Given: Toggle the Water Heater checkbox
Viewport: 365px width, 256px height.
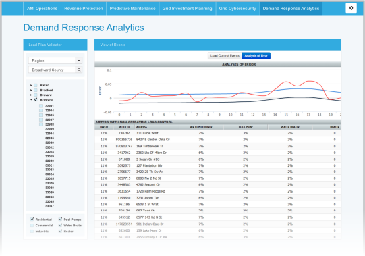Looking at the screenshot, I should pos(61,225).
